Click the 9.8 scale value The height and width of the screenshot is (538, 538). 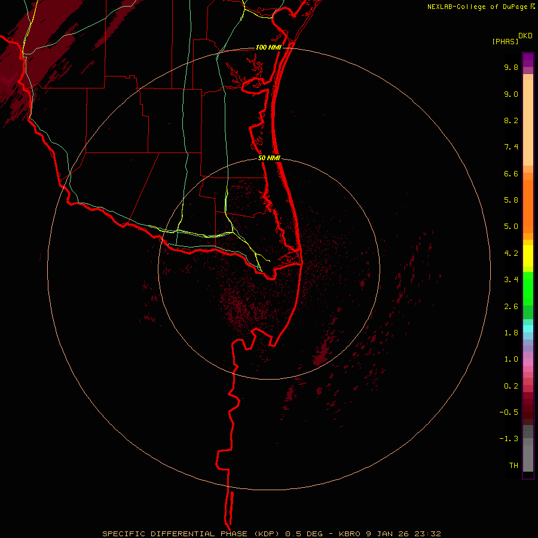(x=511, y=67)
